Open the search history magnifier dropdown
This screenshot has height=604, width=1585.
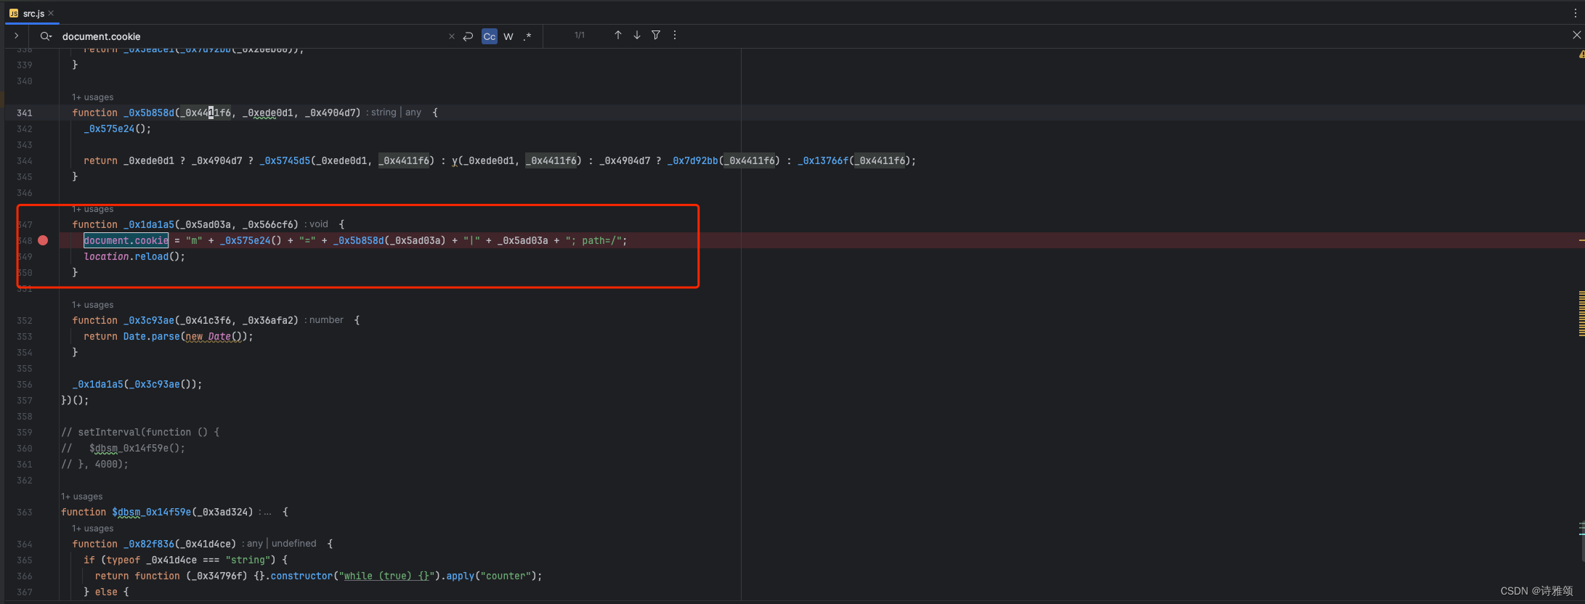(46, 36)
